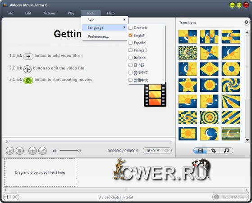This screenshot has width=252, height=203.
Task: Click the scissors icon in step 2 instructions
Action: point(27,69)
